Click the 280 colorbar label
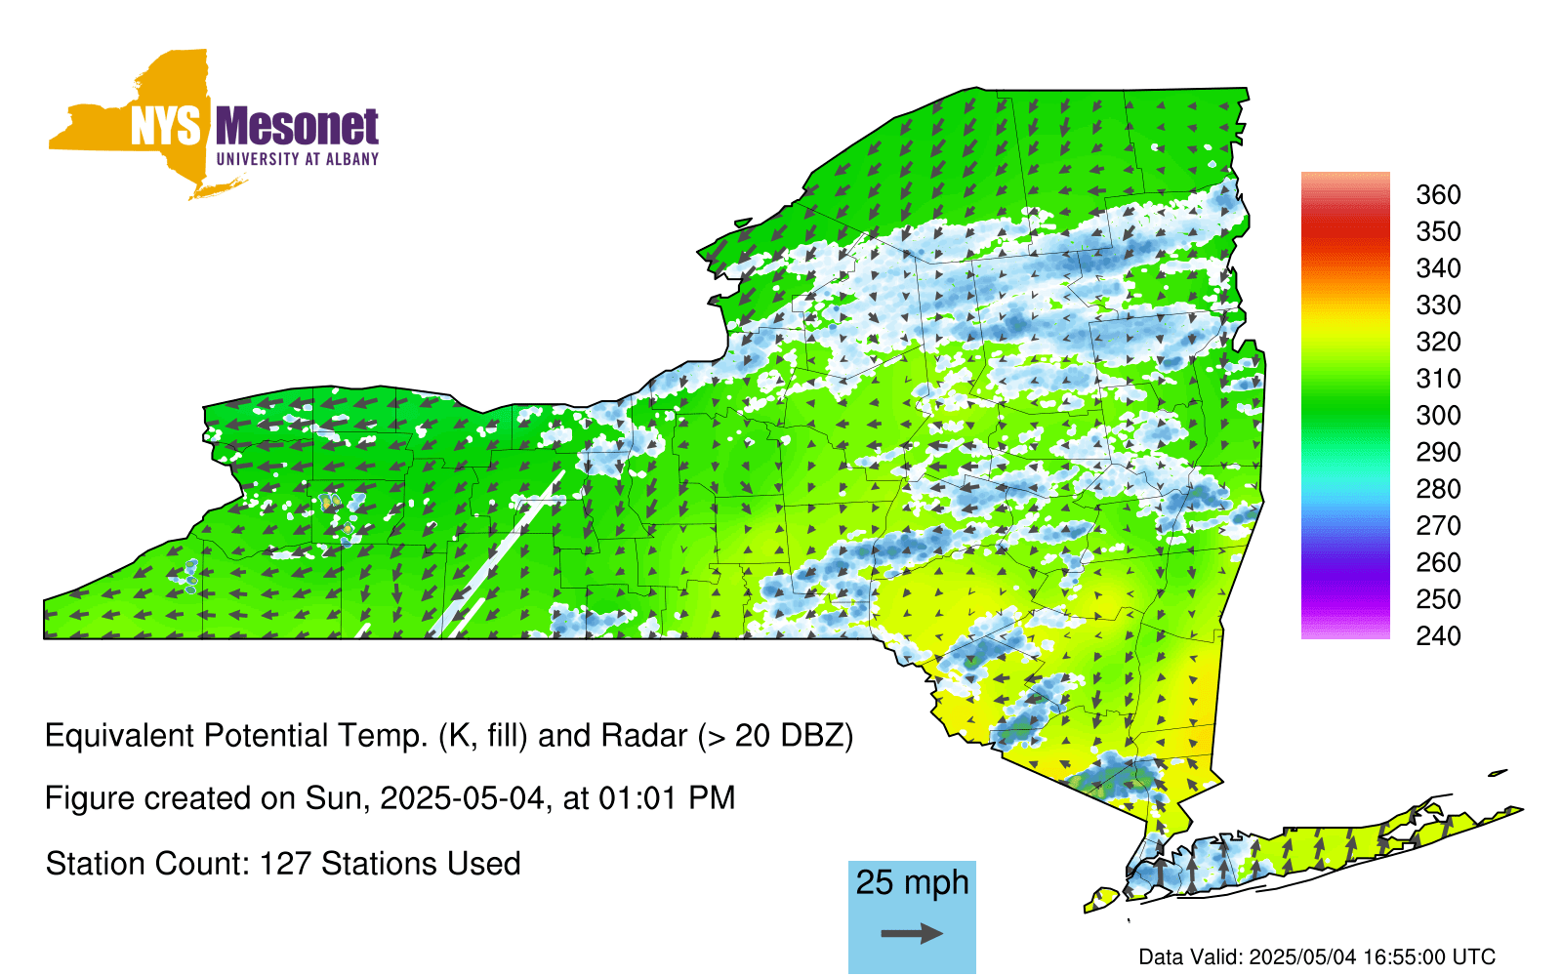 [1438, 489]
